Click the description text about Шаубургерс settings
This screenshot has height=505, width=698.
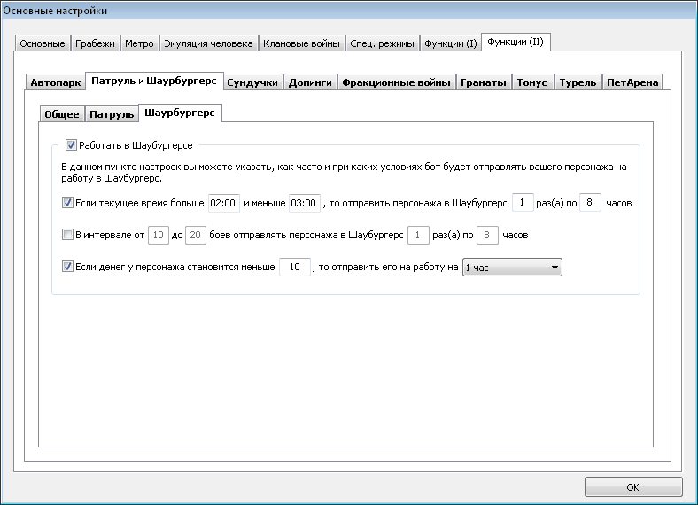coord(344,173)
